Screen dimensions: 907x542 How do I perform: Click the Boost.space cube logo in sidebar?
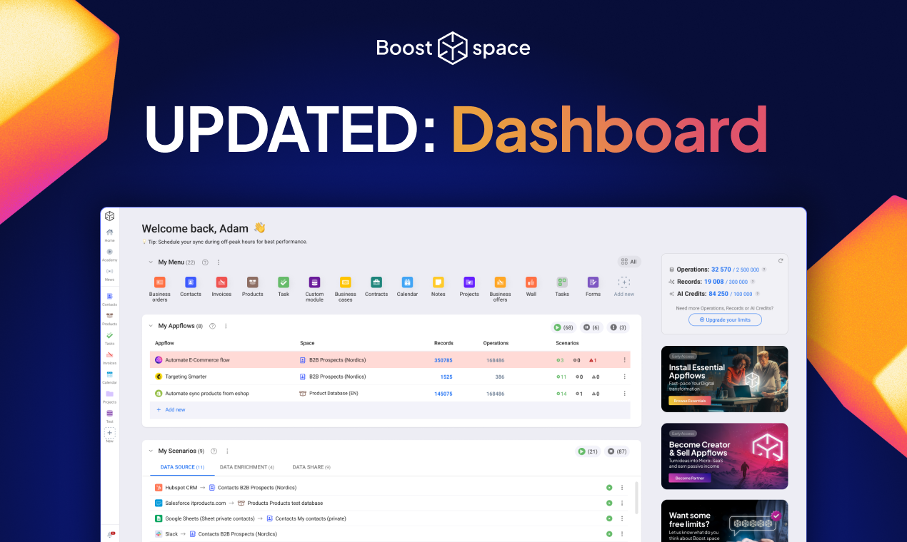point(109,216)
